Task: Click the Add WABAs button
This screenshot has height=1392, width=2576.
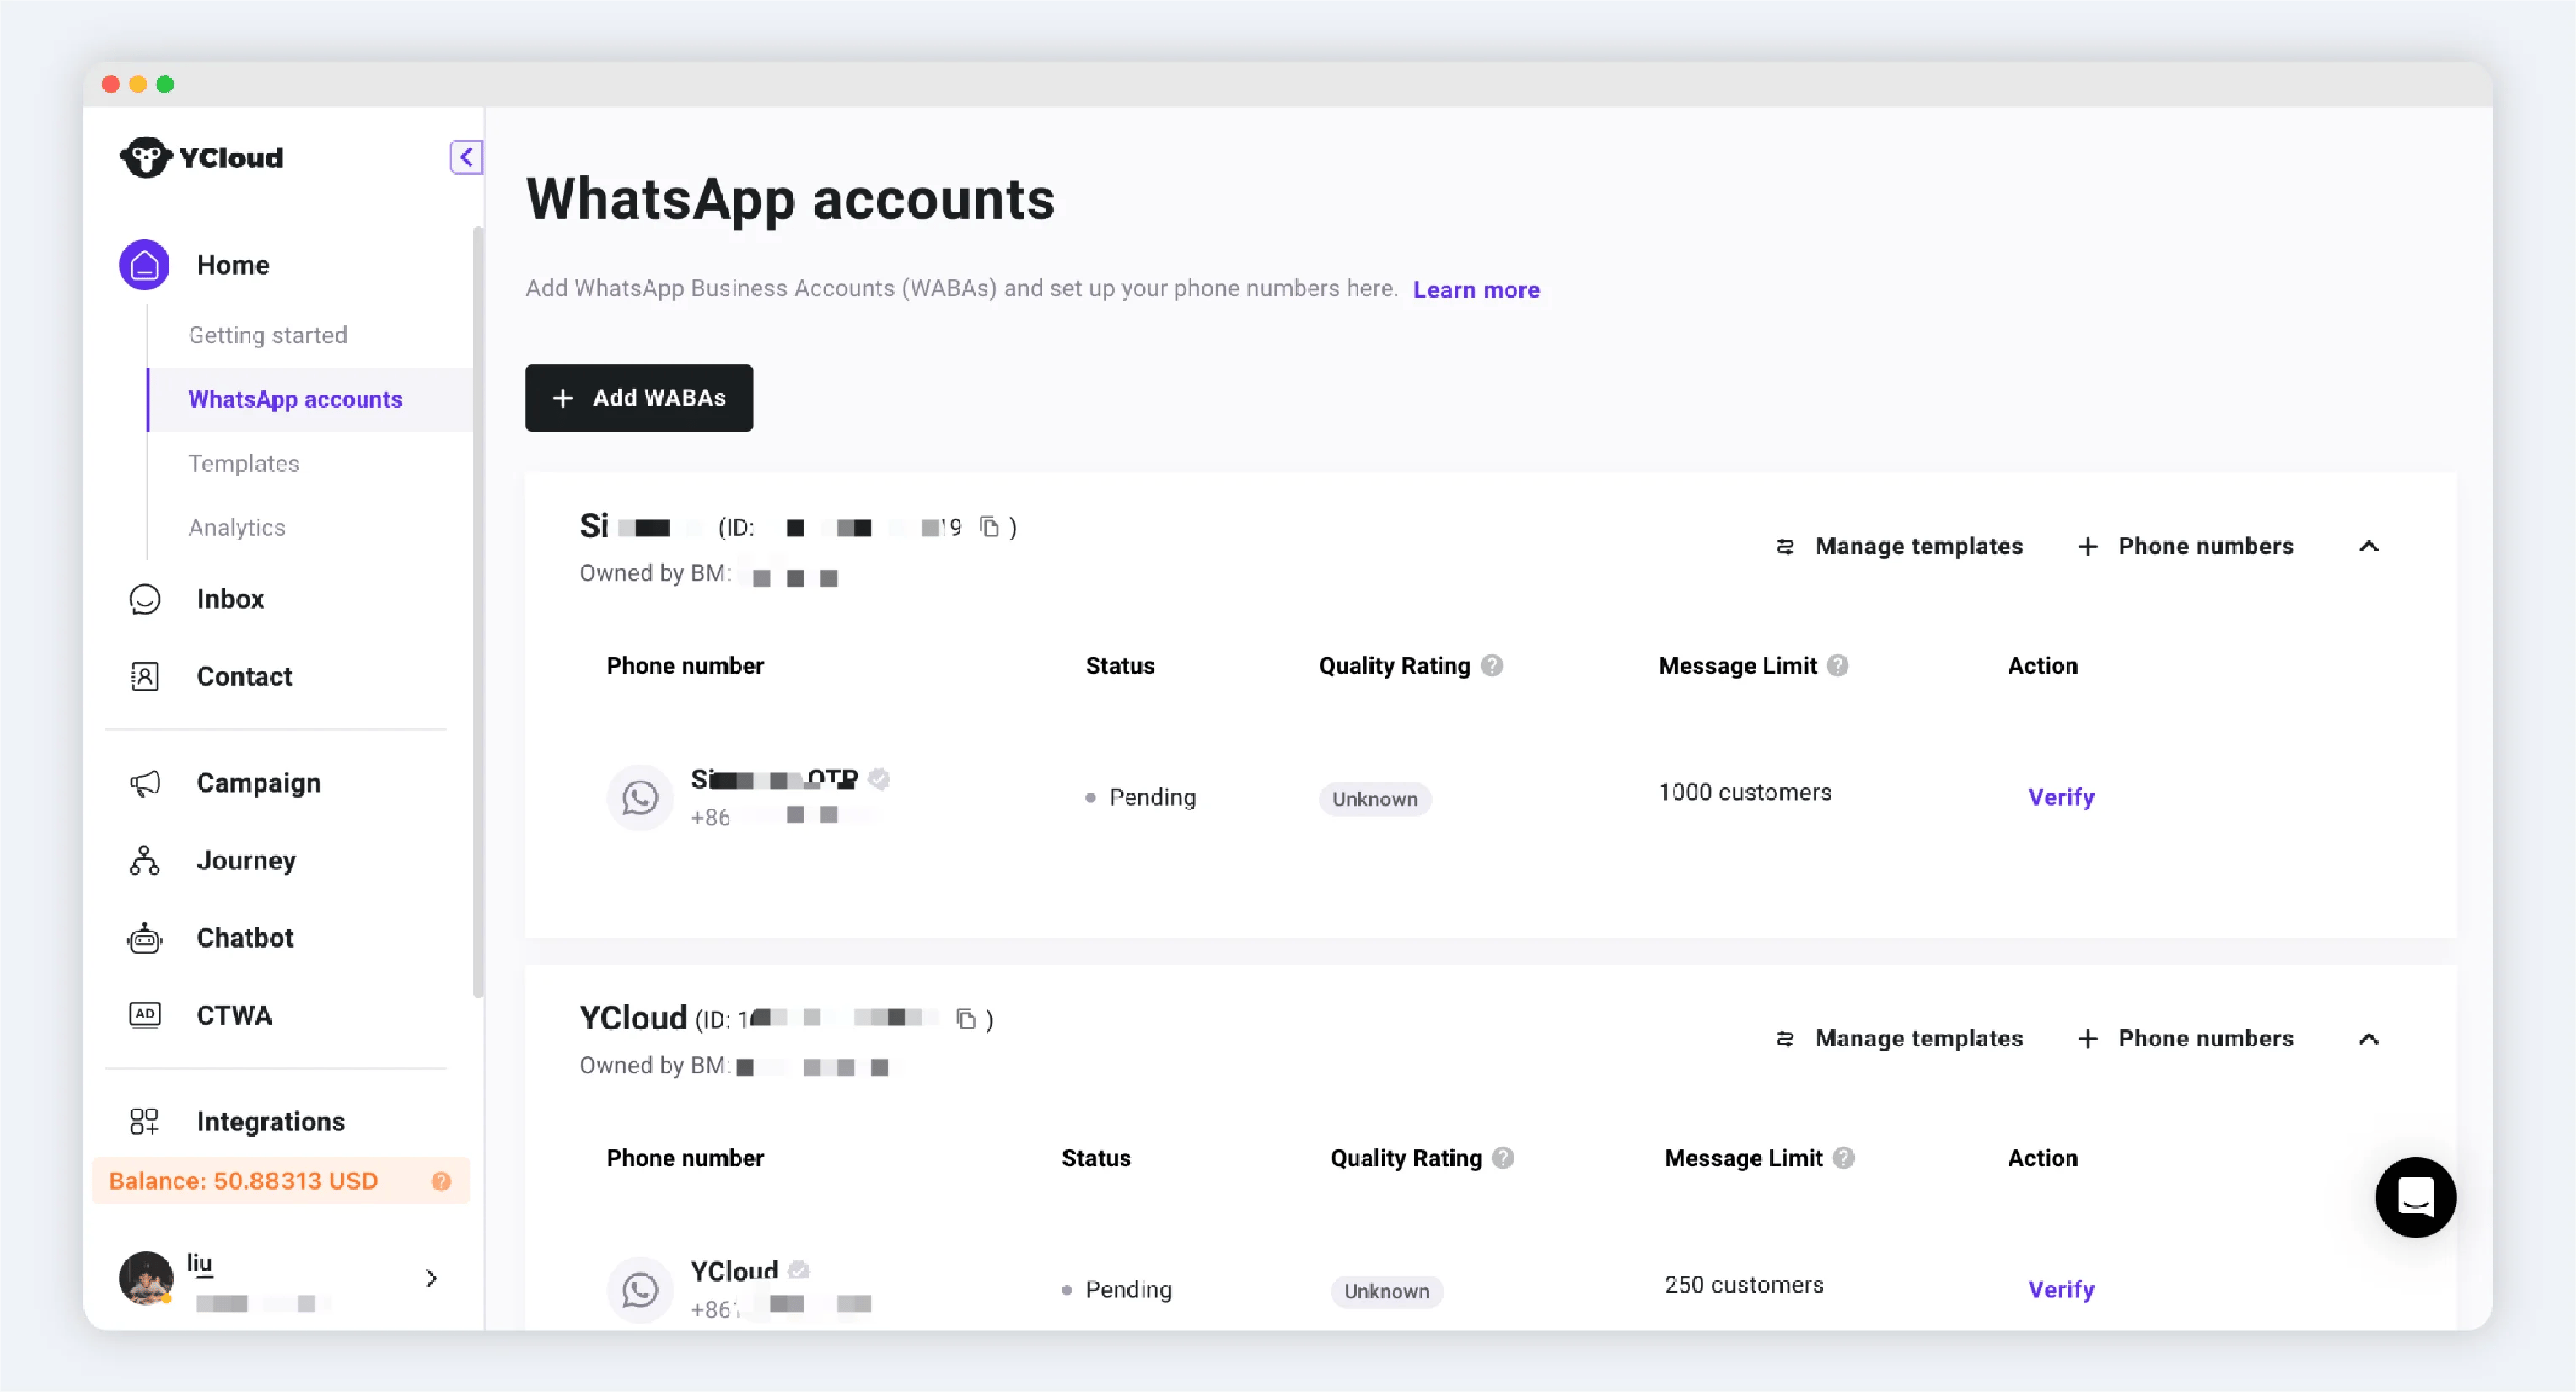Action: tap(639, 398)
